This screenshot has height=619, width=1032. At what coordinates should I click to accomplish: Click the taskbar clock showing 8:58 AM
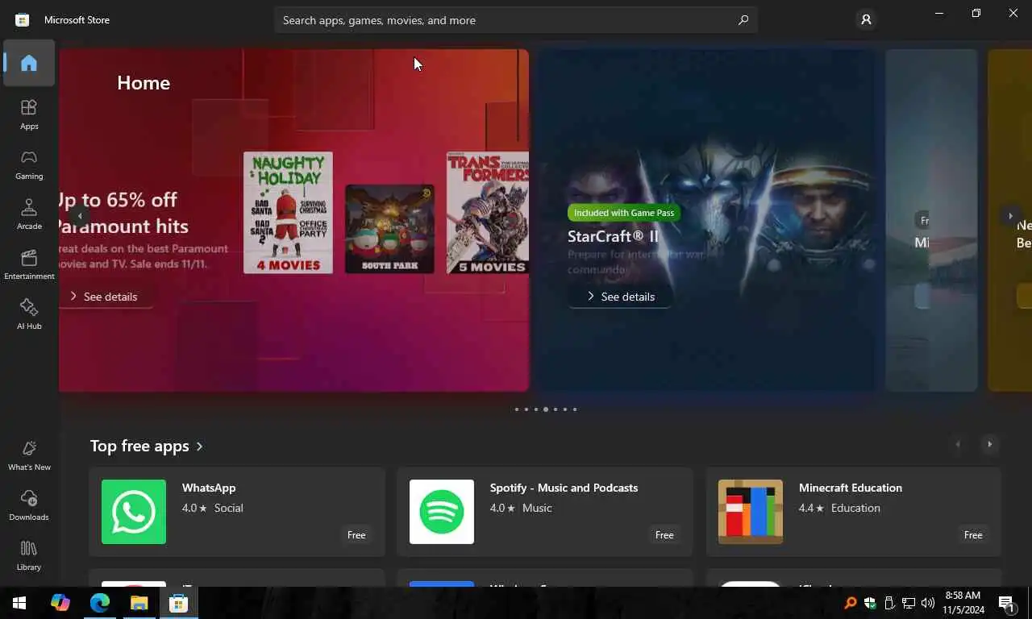pyautogui.click(x=963, y=603)
